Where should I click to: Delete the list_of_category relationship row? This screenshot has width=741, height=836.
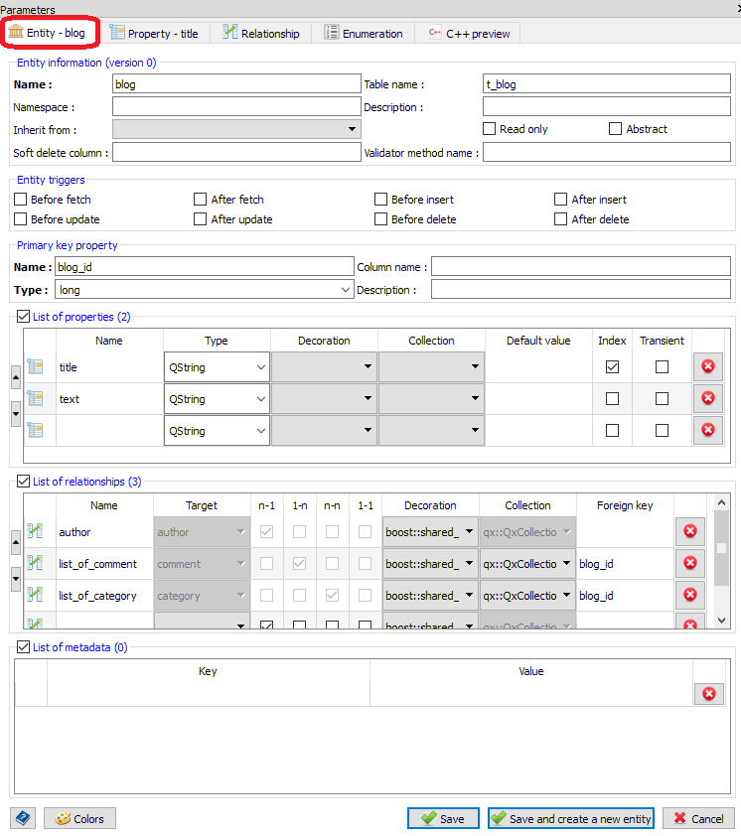[x=689, y=596]
